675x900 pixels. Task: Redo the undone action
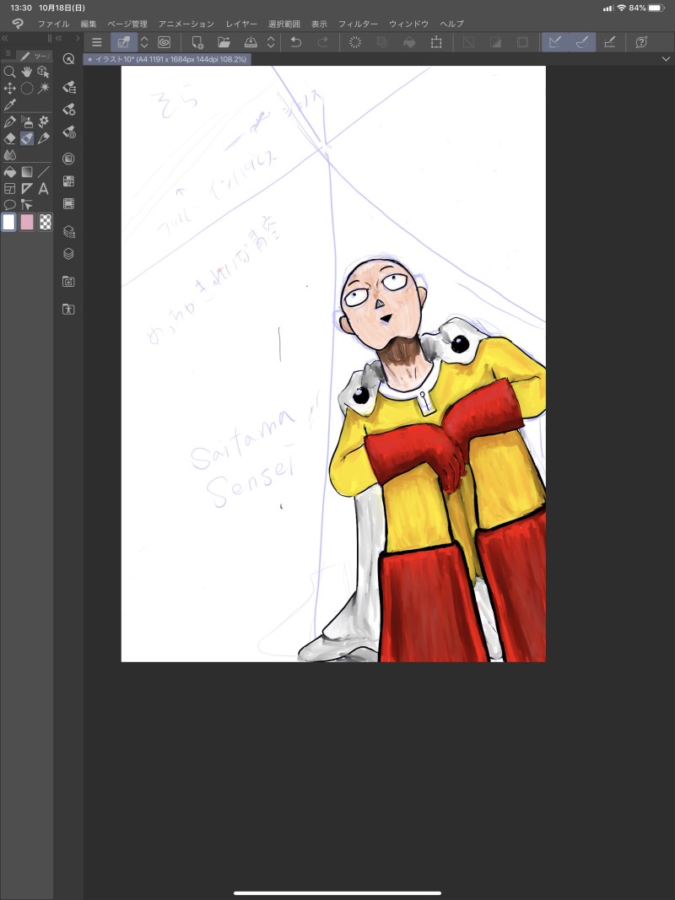click(x=322, y=42)
